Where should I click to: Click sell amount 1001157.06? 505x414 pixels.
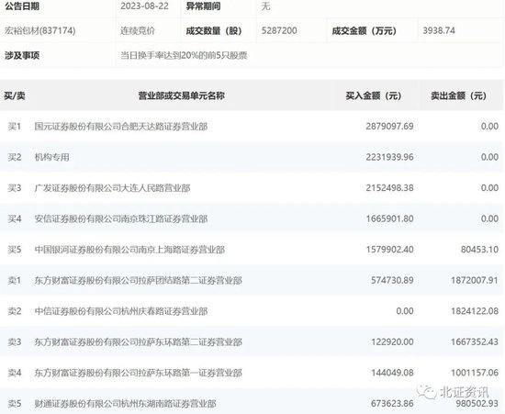tap(475, 373)
